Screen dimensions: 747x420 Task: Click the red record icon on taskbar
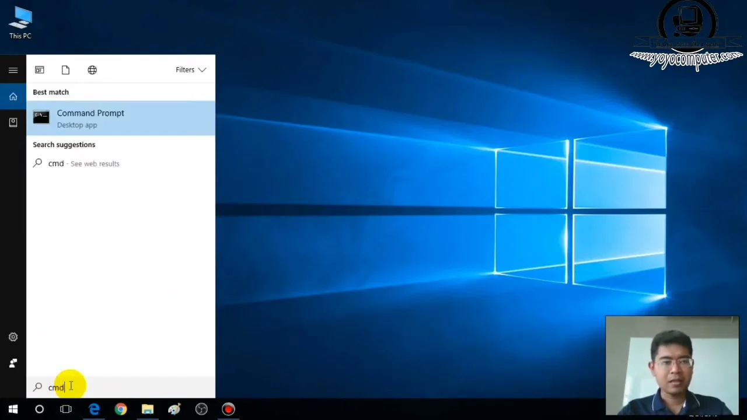point(228,409)
